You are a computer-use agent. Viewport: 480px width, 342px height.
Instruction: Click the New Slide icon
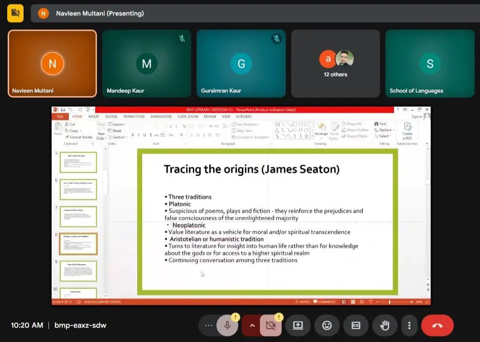click(101, 130)
